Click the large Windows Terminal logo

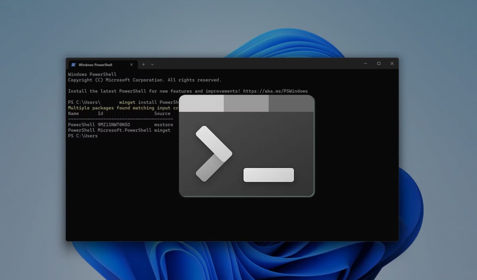click(x=246, y=146)
